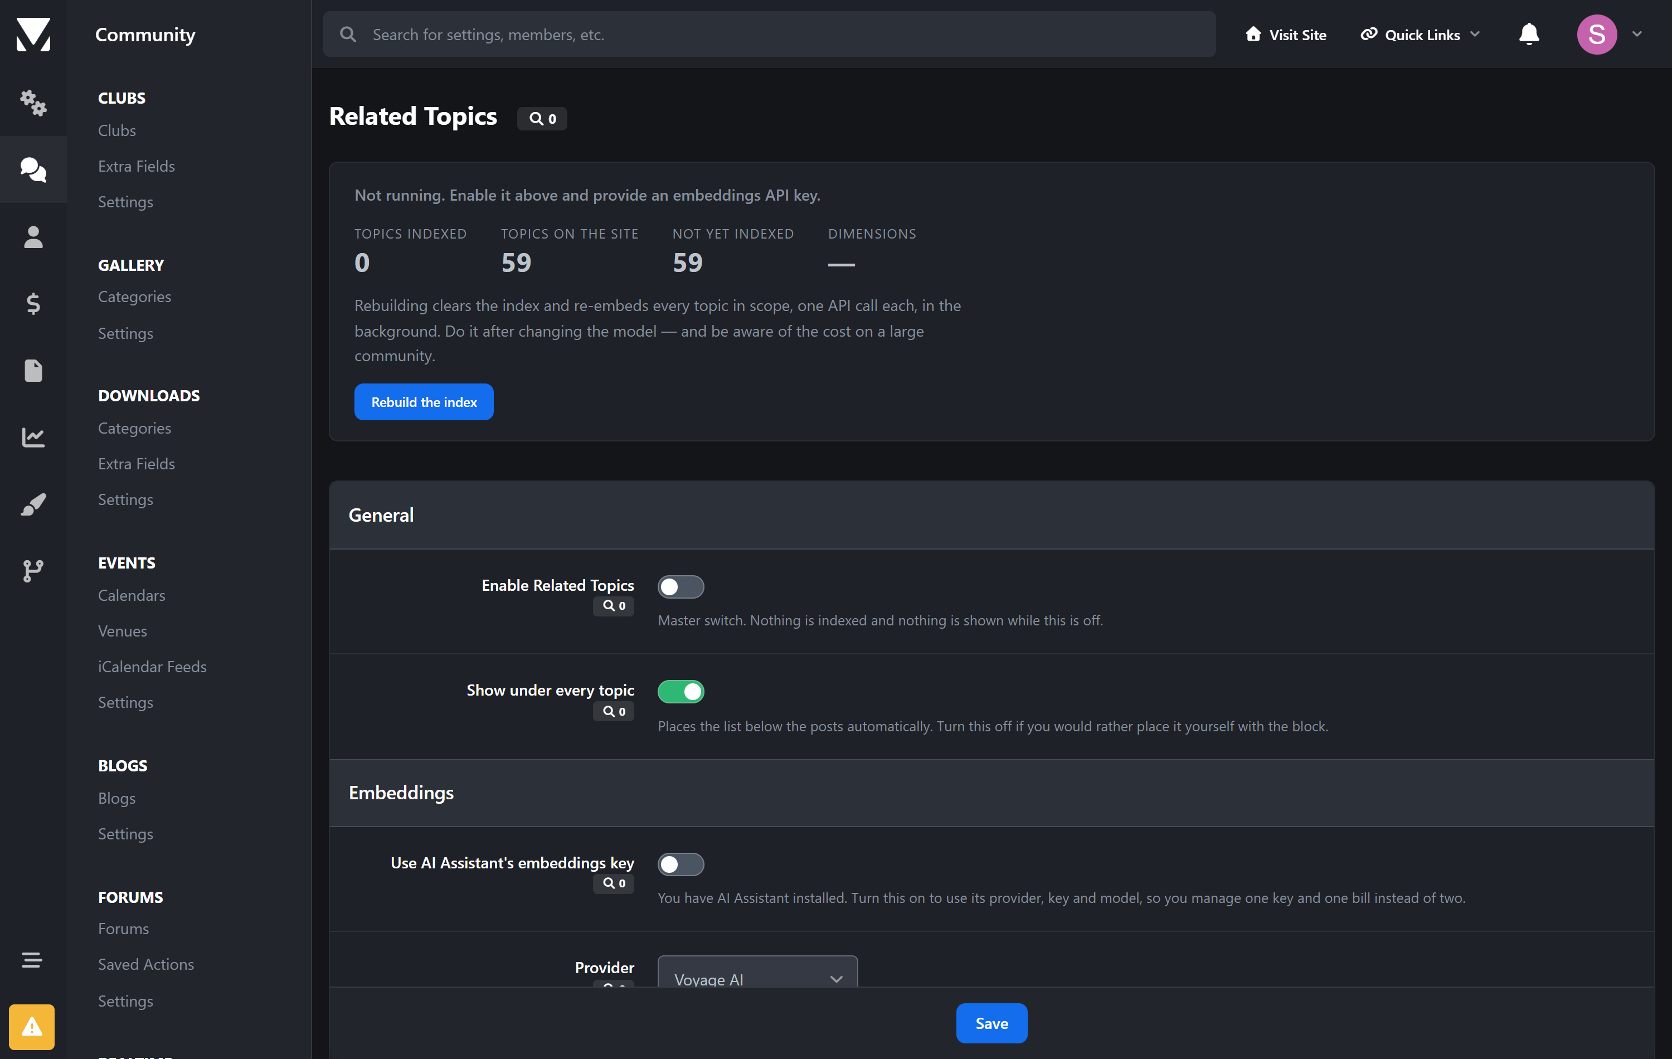Open Extra Fields under Clubs
This screenshot has width=1672, height=1059.
click(x=137, y=166)
